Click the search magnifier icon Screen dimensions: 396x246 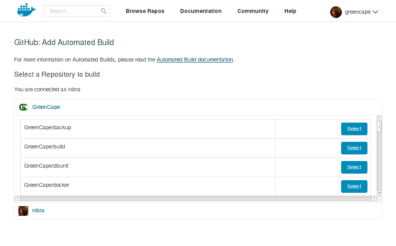coord(103,11)
